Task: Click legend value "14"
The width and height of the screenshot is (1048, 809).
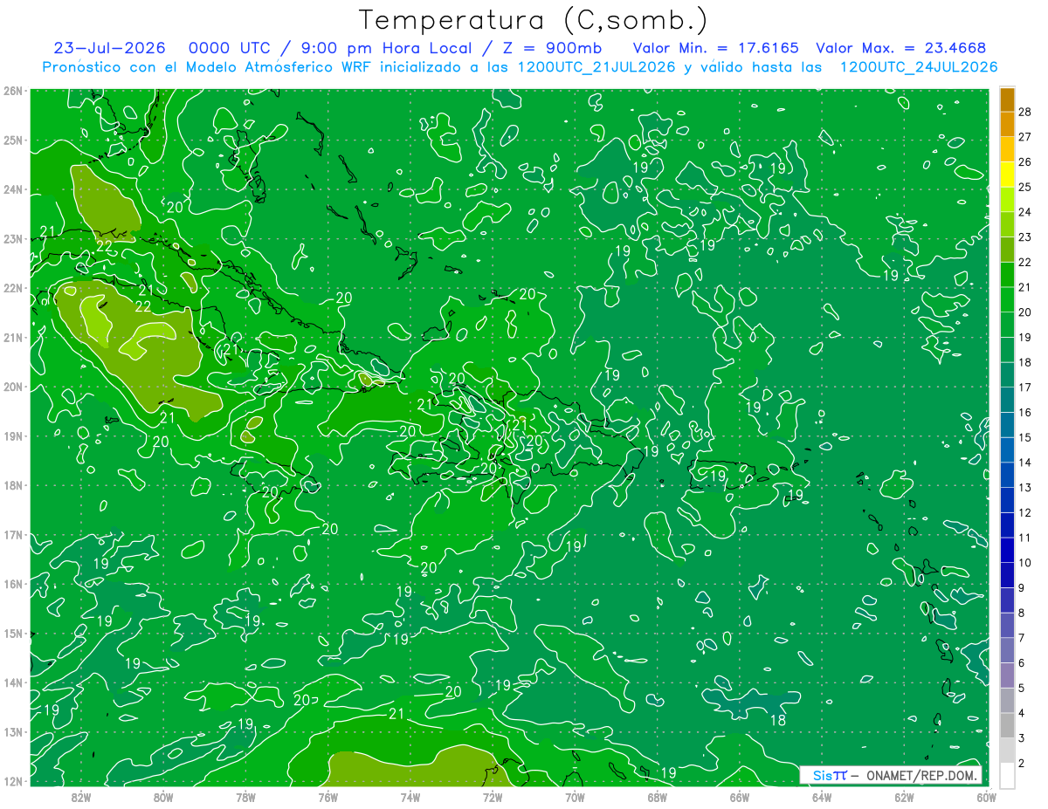Action: (1024, 463)
